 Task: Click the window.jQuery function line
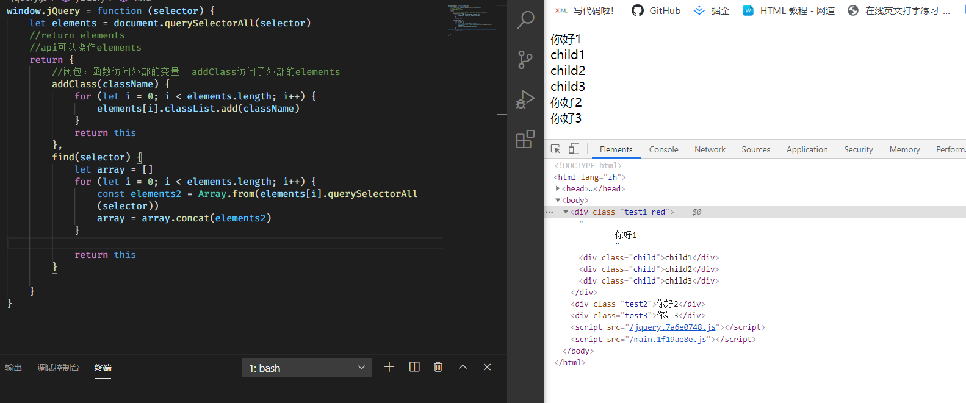[x=110, y=11]
